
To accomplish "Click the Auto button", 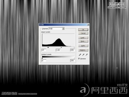I will tap(83, 46).
